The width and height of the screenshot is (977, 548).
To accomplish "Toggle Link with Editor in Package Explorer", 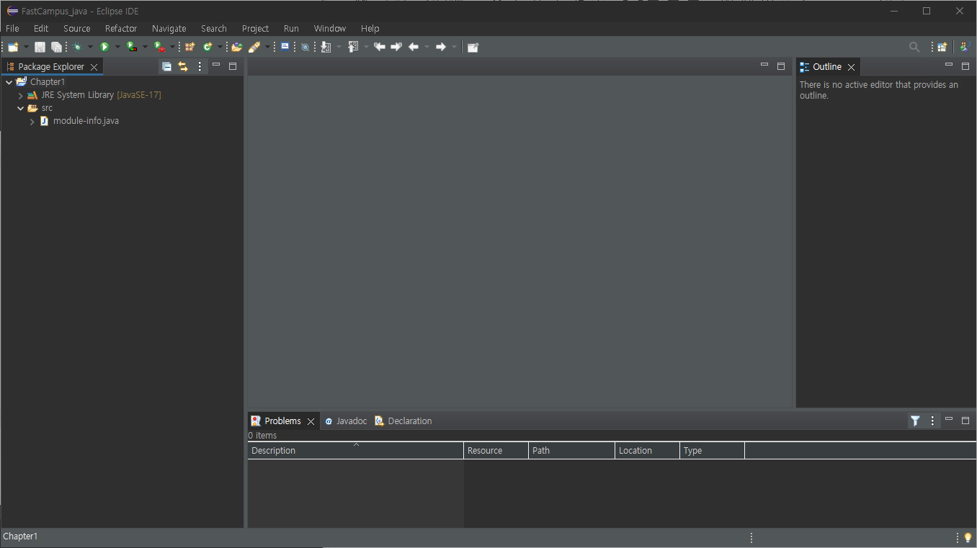I will click(x=183, y=66).
